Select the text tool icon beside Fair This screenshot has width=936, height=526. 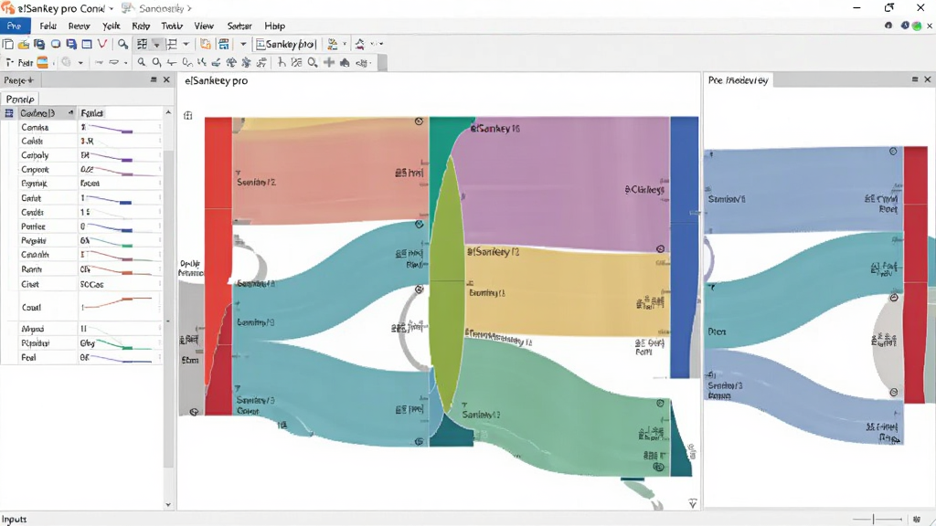(x=9, y=62)
